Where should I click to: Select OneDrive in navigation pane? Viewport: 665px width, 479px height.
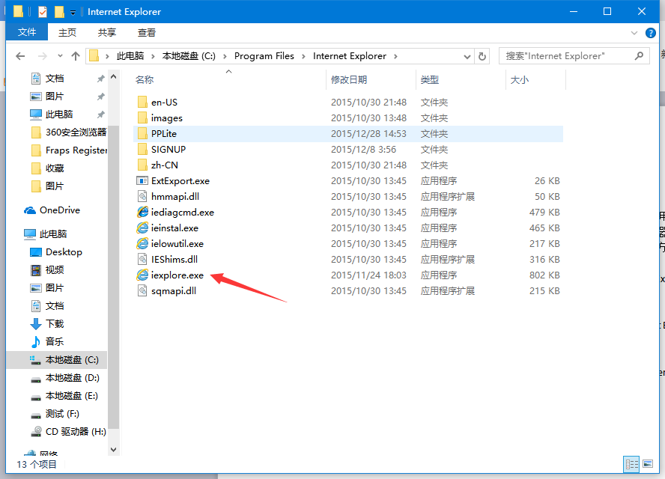tap(60, 210)
